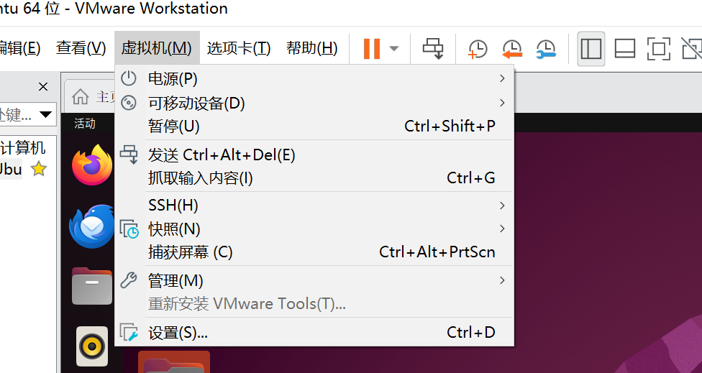Expand the 电源(P) submenu
The width and height of the screenshot is (702, 373).
pos(314,79)
